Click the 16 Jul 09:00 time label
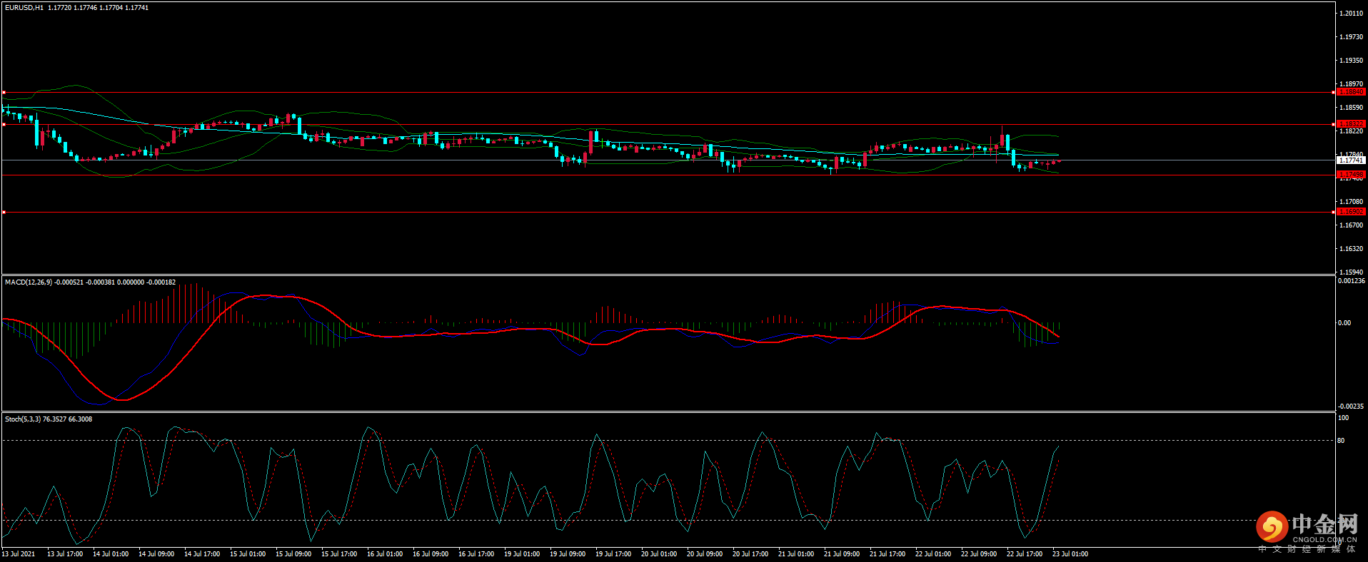 coord(430,554)
